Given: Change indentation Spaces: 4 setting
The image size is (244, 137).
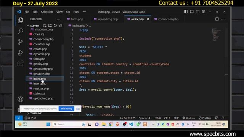Looking at the screenshot, I should (x=144, y=118).
